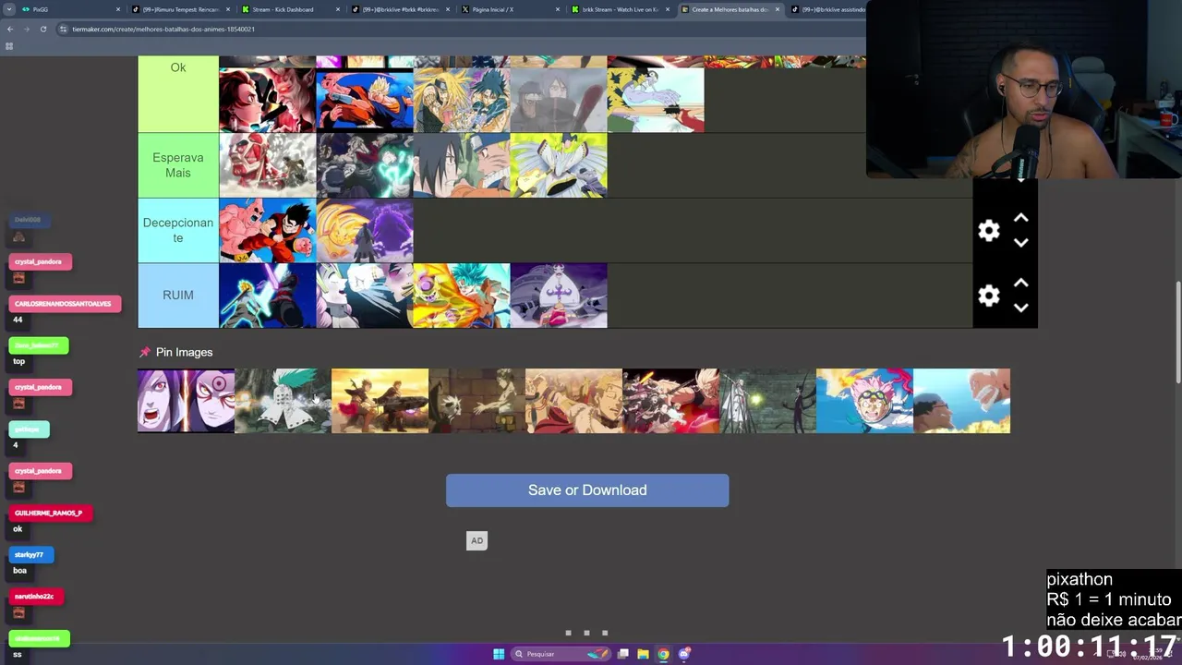The height and width of the screenshot is (665, 1182).
Task: Select the Goku Vegeta image in Ok tier
Action: [365, 100]
